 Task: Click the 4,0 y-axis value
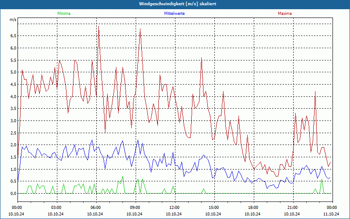pos(14,96)
